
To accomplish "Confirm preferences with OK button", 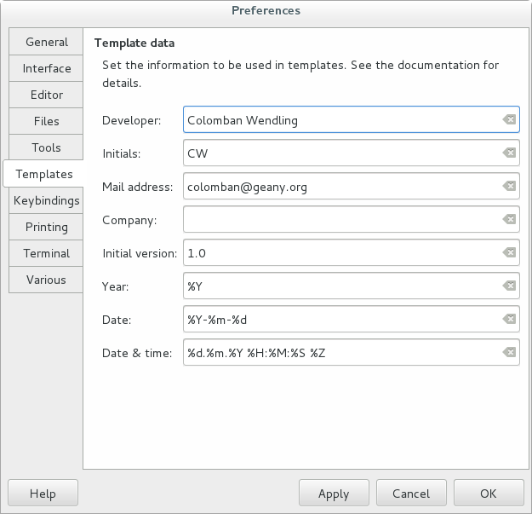I will [x=488, y=494].
